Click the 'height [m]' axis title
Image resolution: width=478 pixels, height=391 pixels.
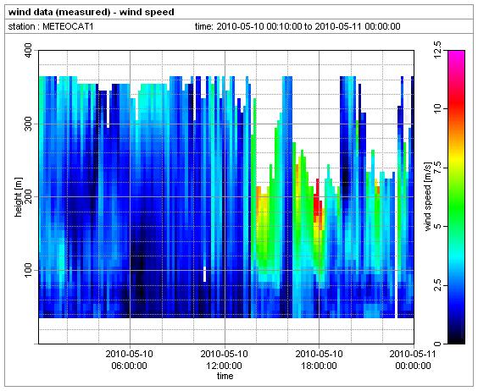point(19,196)
